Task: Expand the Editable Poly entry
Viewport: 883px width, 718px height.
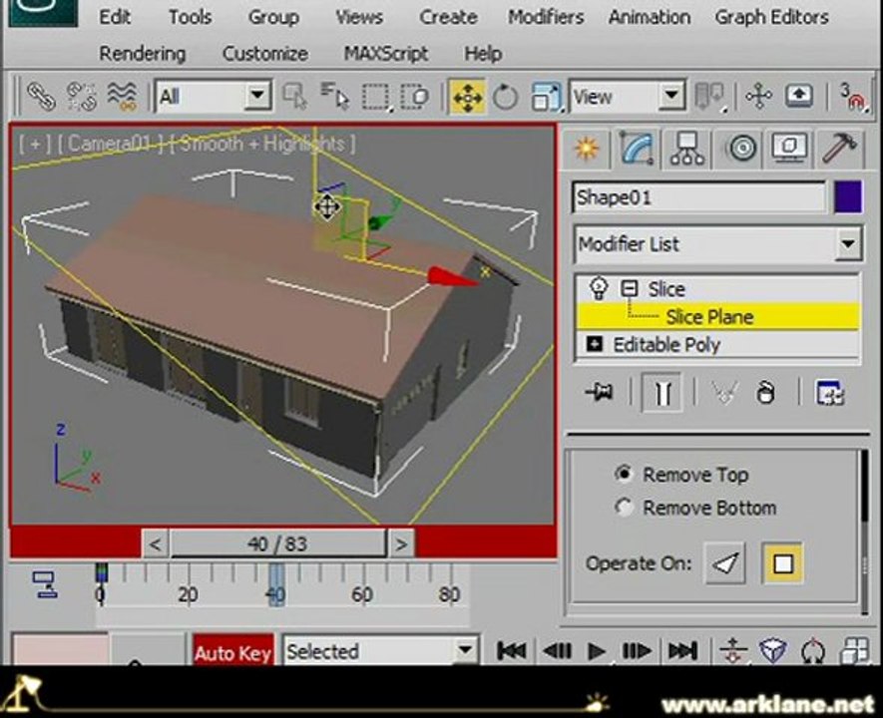Action: 595,343
